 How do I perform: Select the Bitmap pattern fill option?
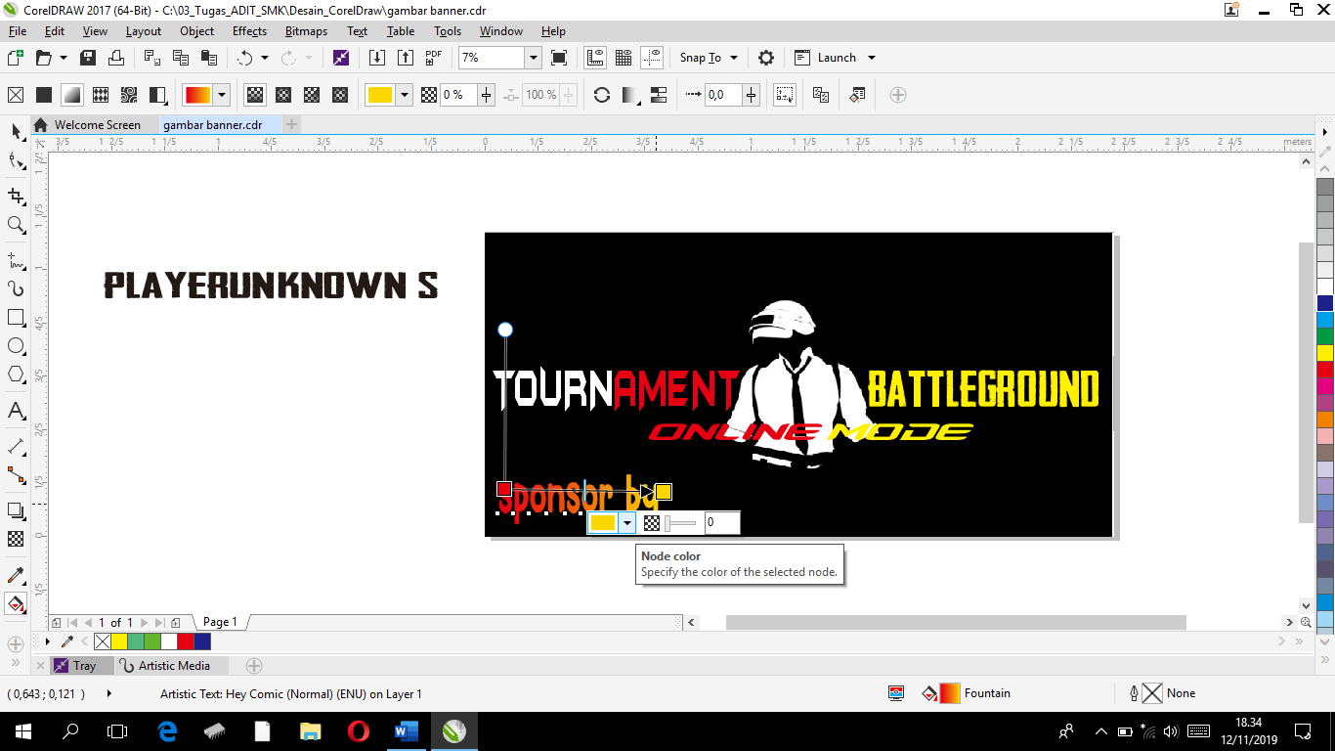(129, 95)
